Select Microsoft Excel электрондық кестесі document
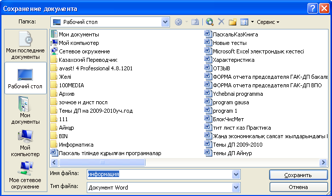Screen dimensions: 332x196 coord(254,51)
